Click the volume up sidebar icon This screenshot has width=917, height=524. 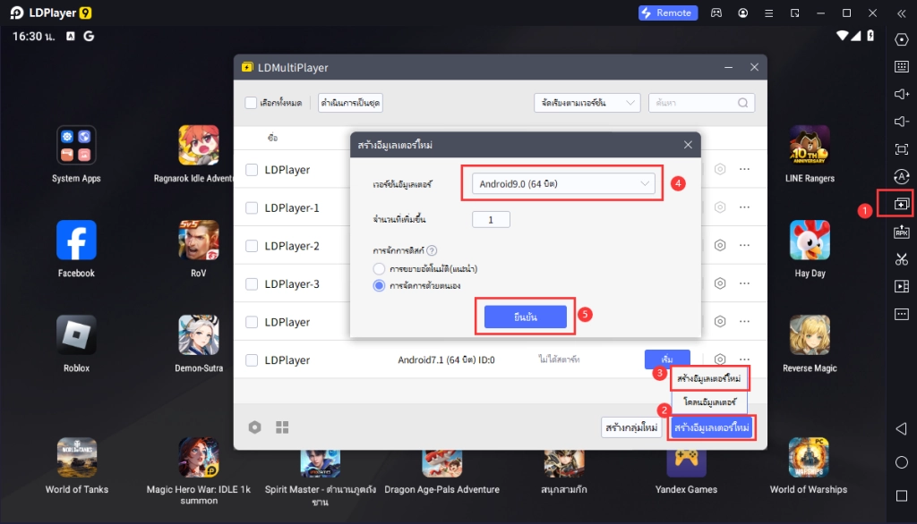point(901,94)
